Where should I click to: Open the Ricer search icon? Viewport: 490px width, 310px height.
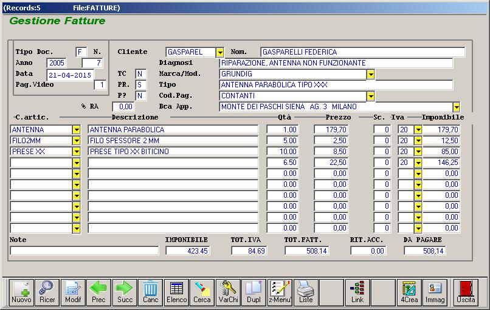coord(47,292)
